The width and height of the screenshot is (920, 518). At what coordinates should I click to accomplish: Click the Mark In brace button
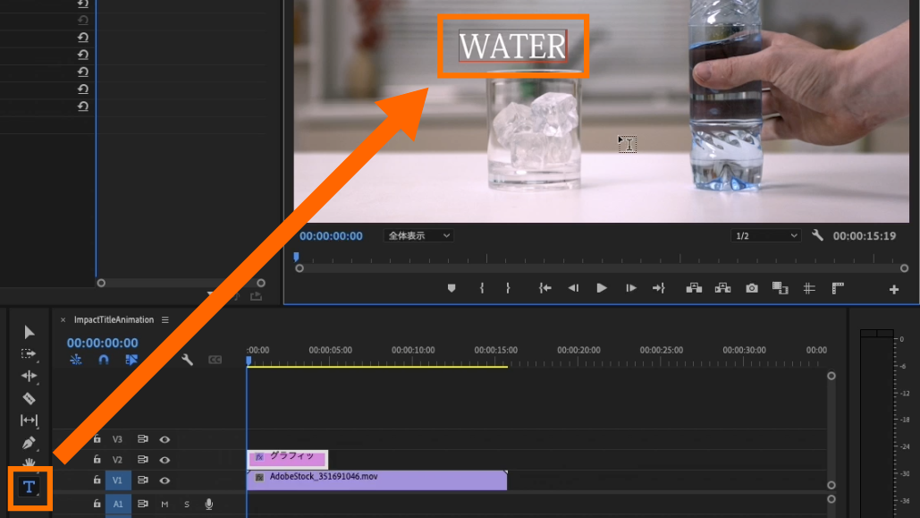[x=482, y=288]
